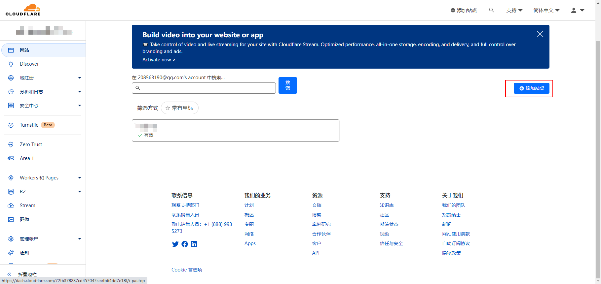The height and width of the screenshot is (284, 601).
Task: Open 联系销售人员 footer link
Action: [x=185, y=215]
